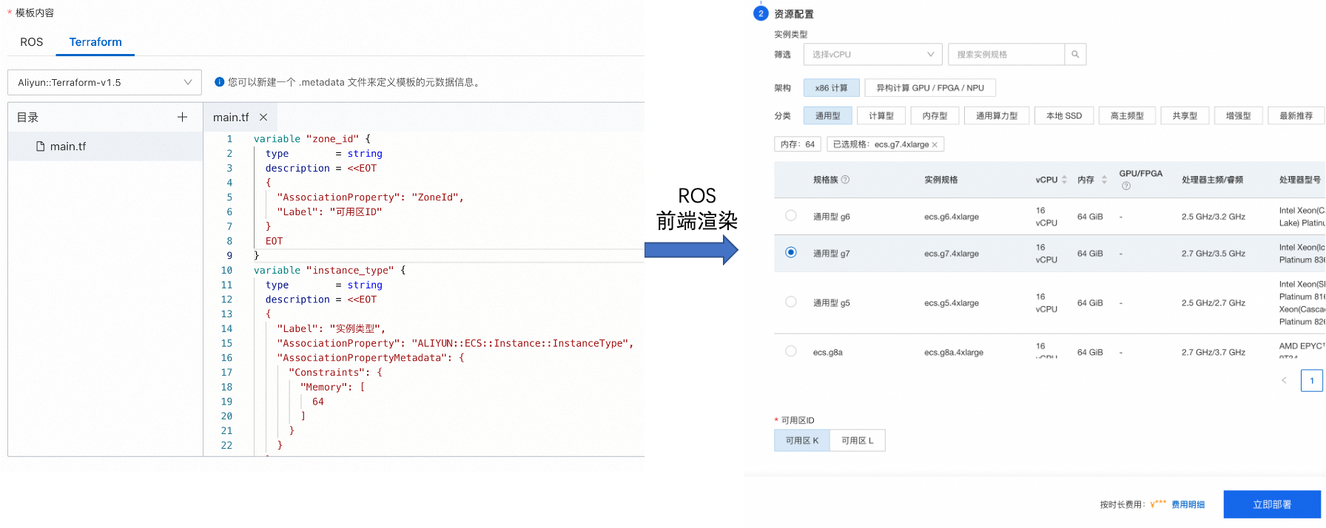Click the 实例规格 column header
Screen dimensions: 1326x528
(x=941, y=180)
